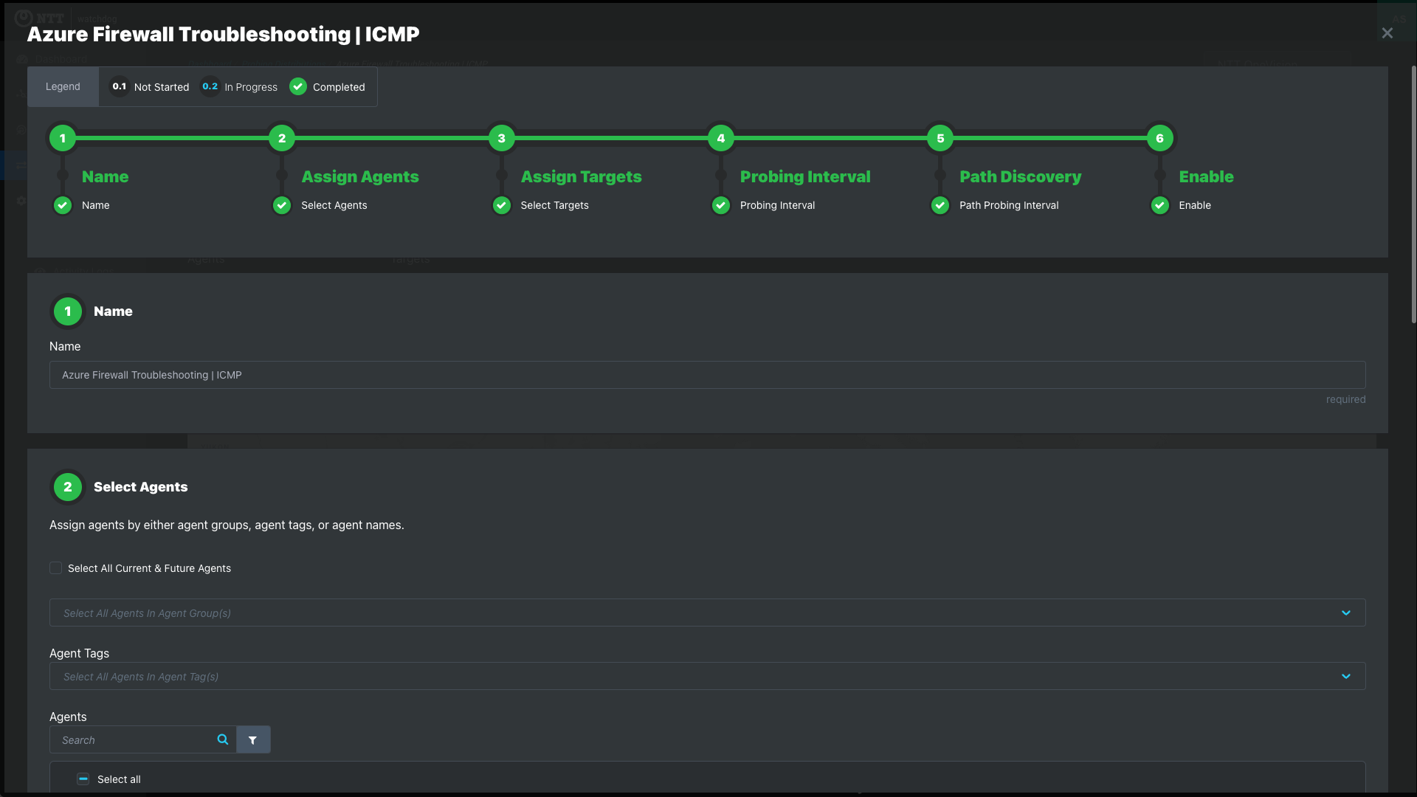This screenshot has height=797, width=1417.
Task: Jump to the Enable step heading
Action: 1206,176
